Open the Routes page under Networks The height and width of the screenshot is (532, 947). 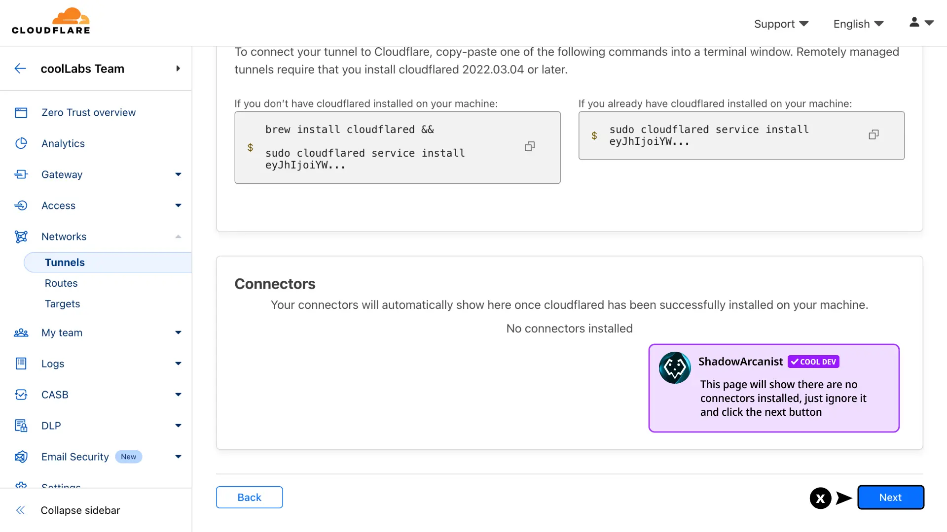(61, 283)
